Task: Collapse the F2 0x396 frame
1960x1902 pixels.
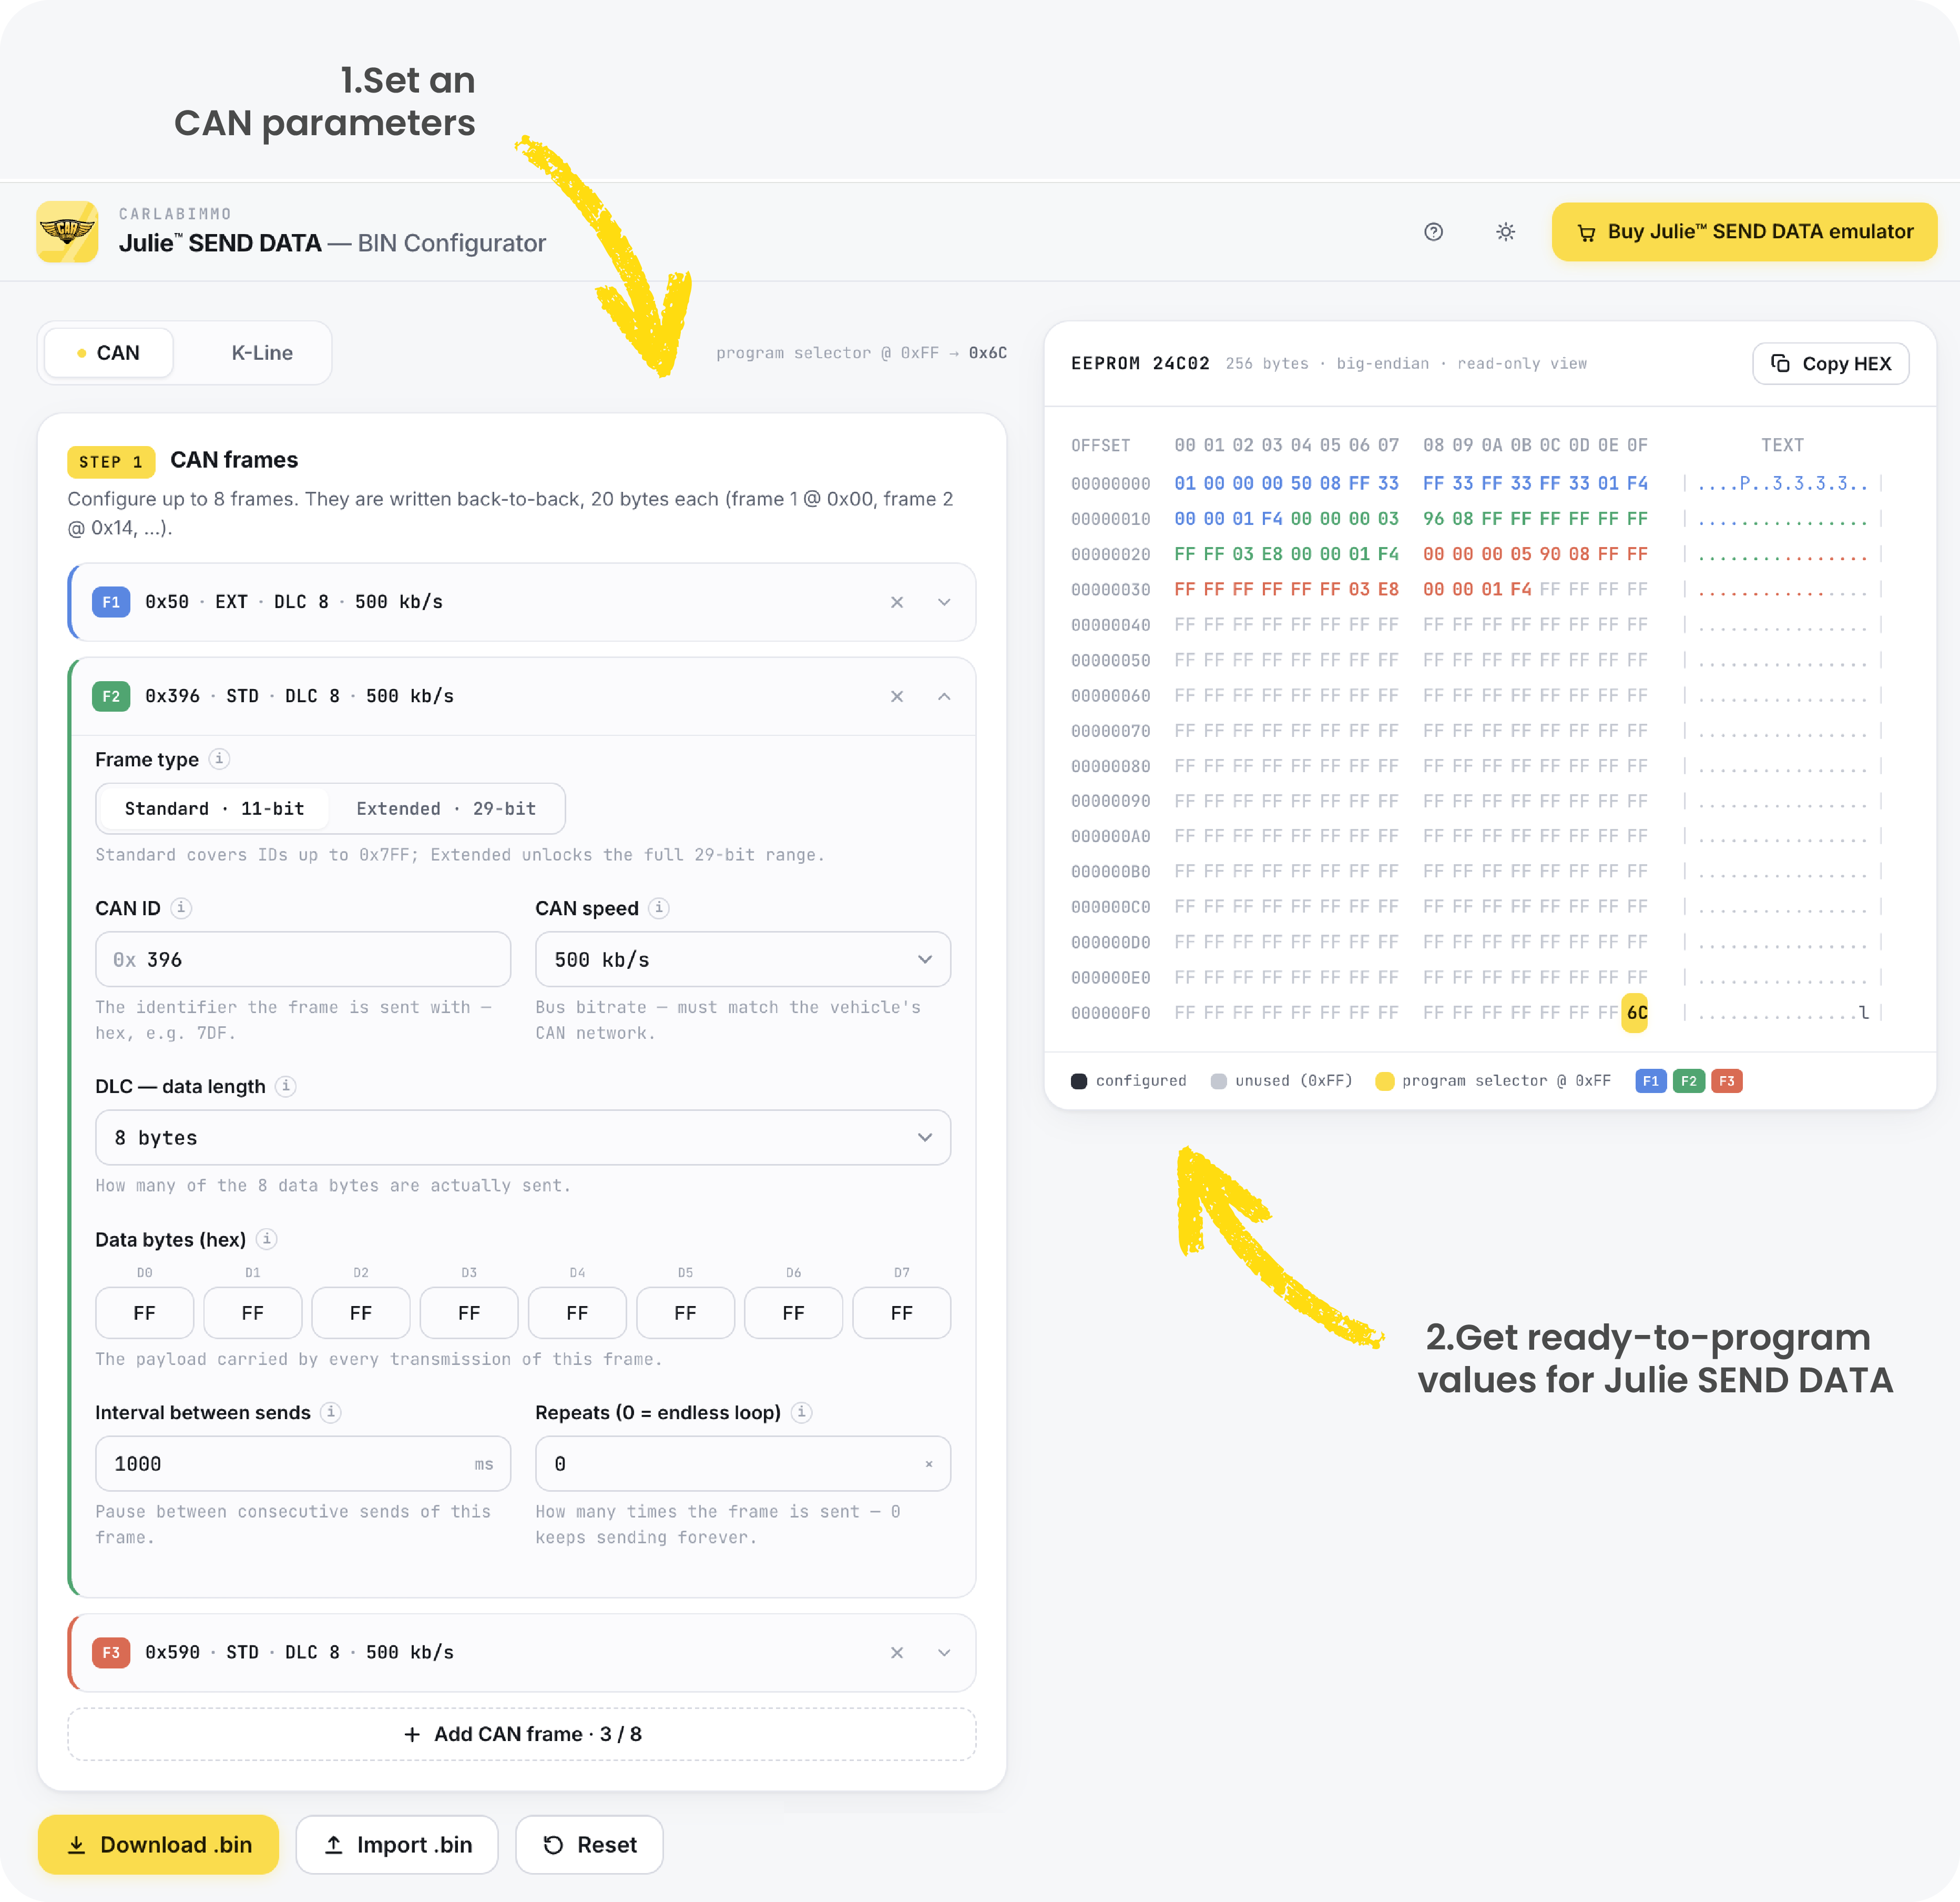Action: (944, 696)
